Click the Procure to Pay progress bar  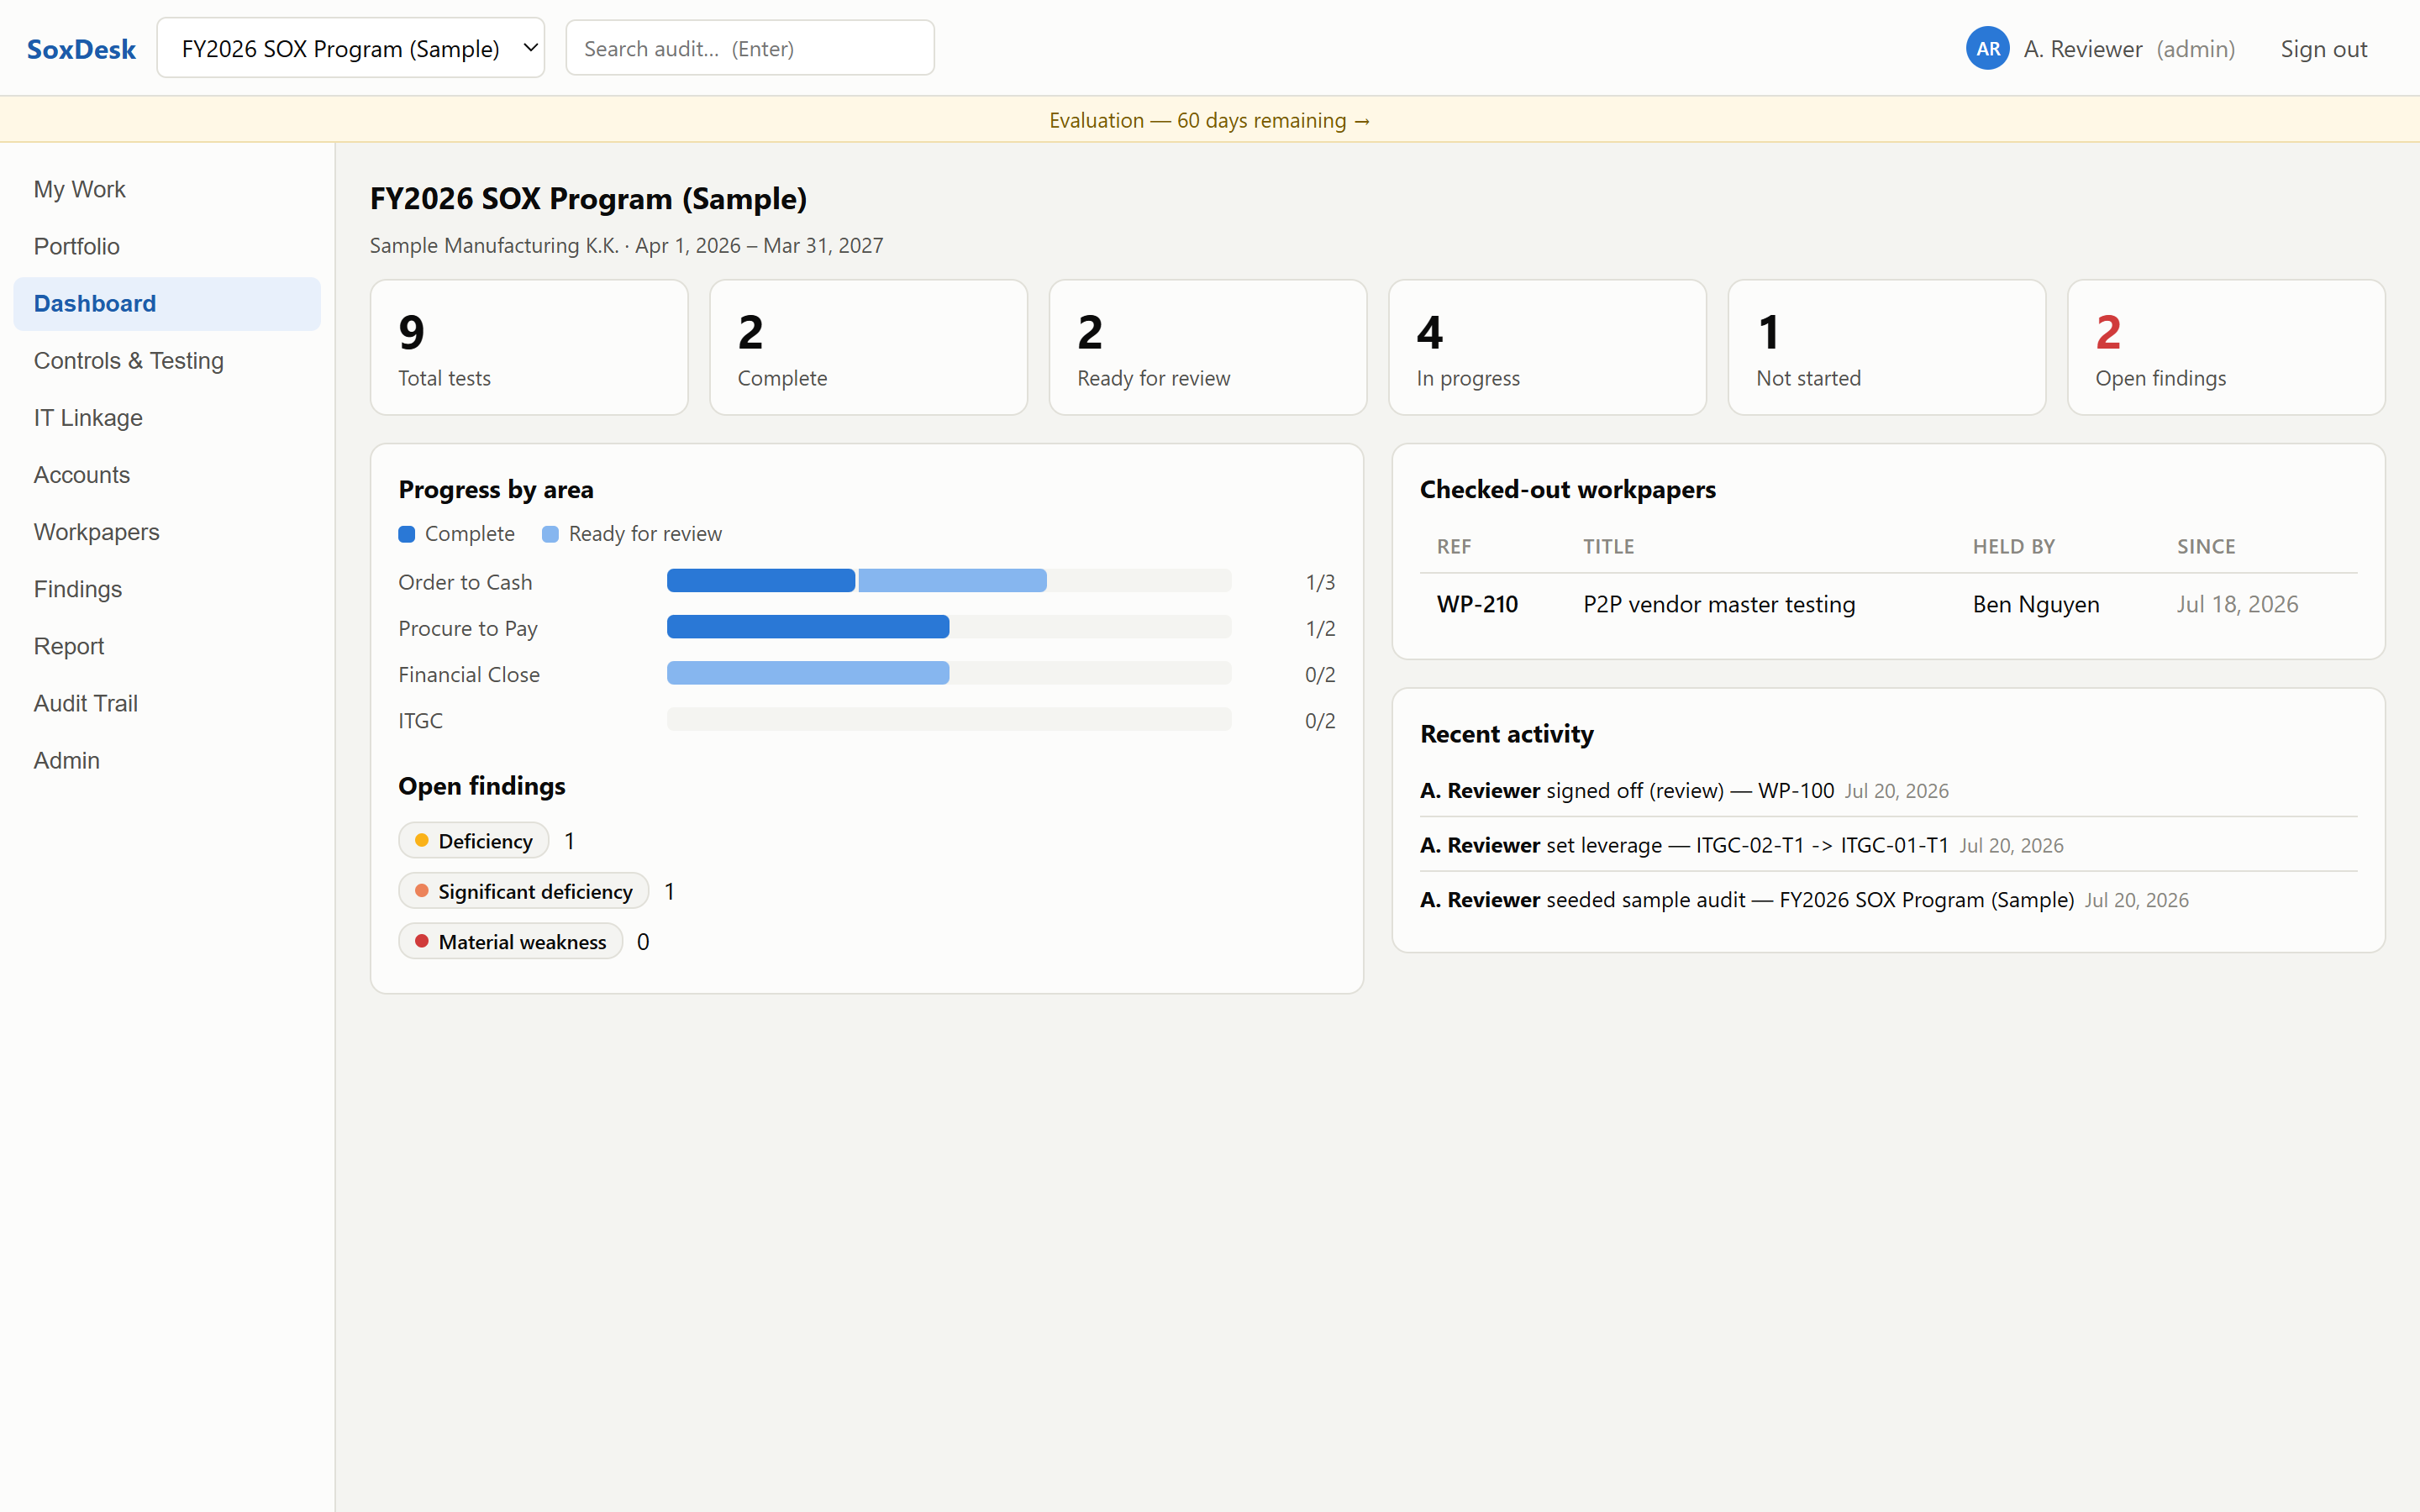point(949,627)
